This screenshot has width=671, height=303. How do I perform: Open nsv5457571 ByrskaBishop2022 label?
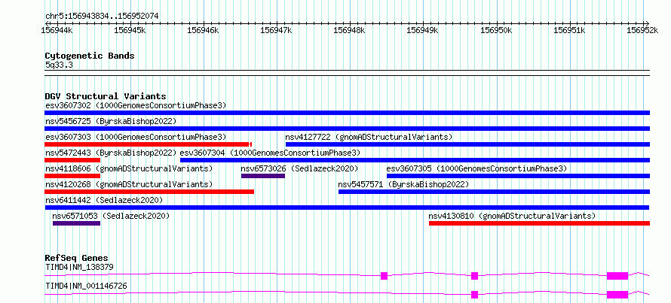click(403, 184)
